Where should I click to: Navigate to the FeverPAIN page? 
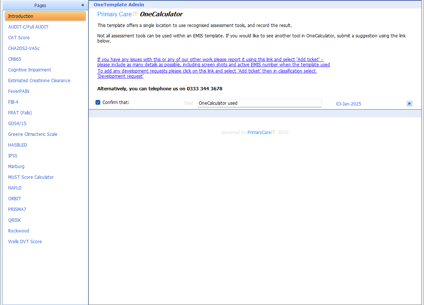point(19,91)
